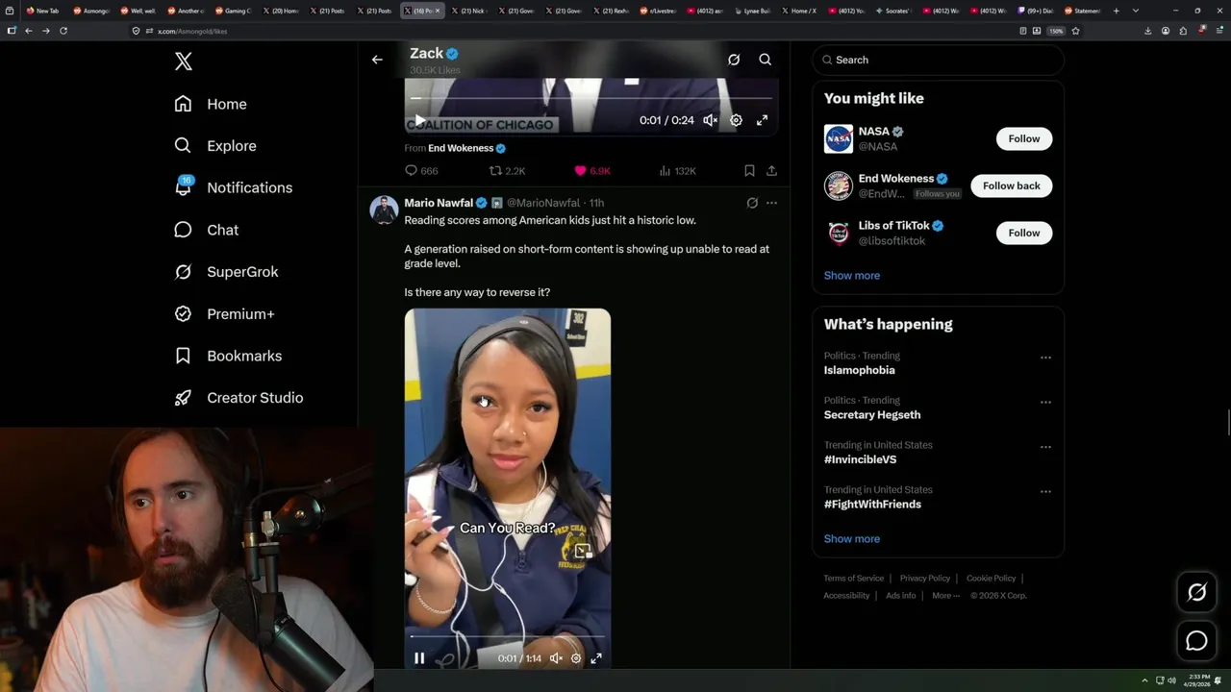Viewport: 1231px width, 692px height.
Task: Enter fullscreen on the top video
Action: point(762,120)
